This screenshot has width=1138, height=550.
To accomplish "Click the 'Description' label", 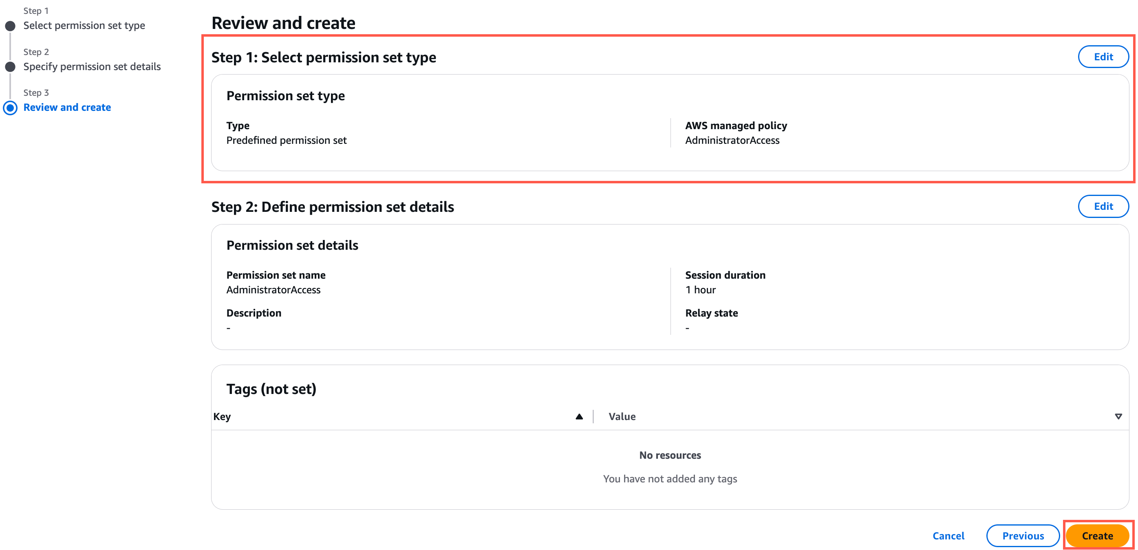I will (254, 313).
